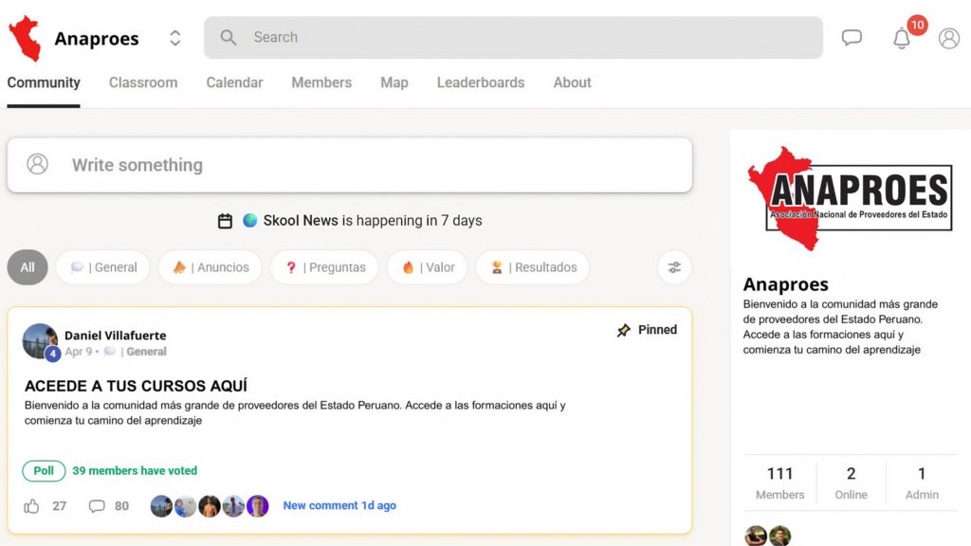Open the user profile menu icon

click(948, 38)
